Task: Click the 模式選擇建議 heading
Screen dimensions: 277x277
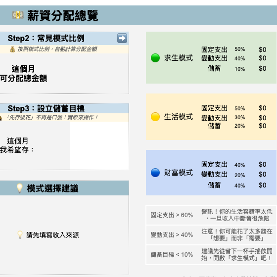Action: tap(52, 188)
